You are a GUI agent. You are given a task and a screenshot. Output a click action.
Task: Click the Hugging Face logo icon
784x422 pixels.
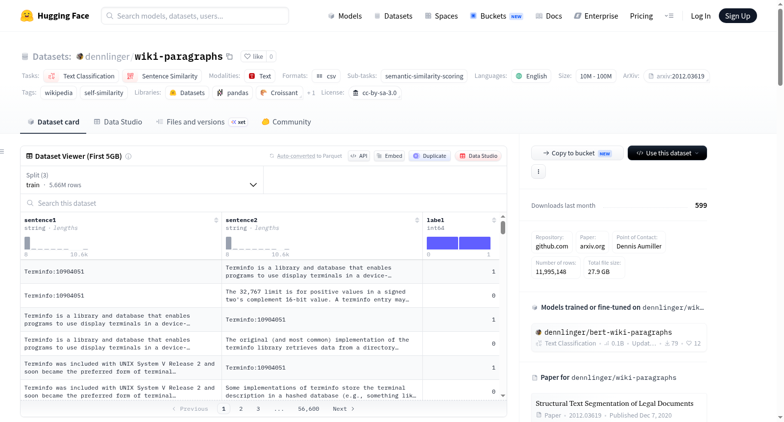coord(27,16)
